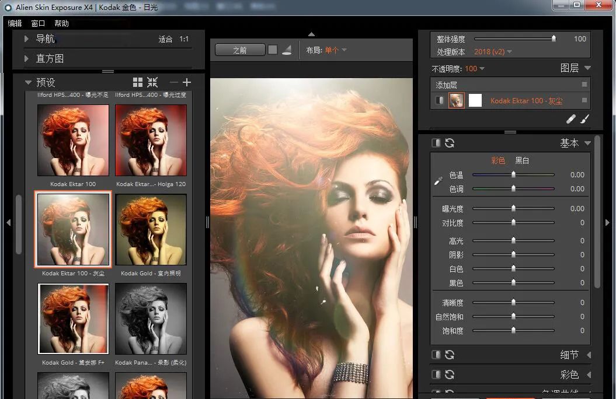616x399 pixels.
Task: Select the Kodak Ektar 100 - 灰尘 preset thumbnail
Action: click(x=73, y=229)
